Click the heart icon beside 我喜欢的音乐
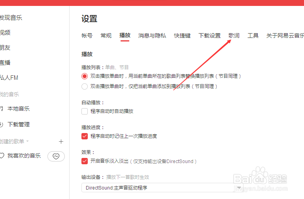Viewport: 304px width, 199px height. pos(2,156)
